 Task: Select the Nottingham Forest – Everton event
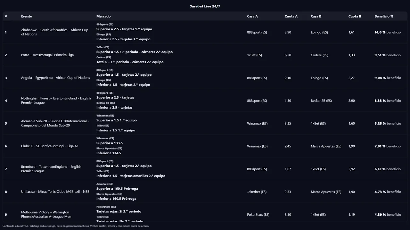56,100
